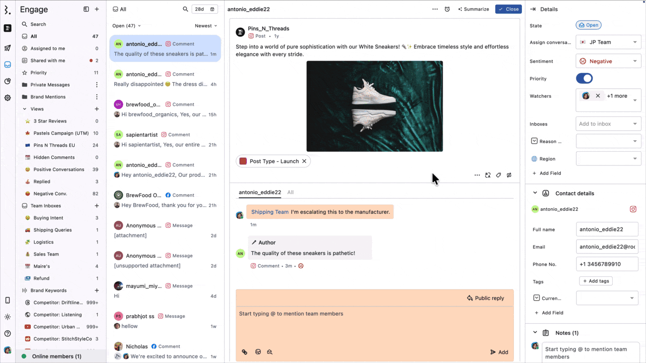Viewport: 646px width, 363px height.
Task: Open the Negative Conv. view
Action: (x=50, y=194)
